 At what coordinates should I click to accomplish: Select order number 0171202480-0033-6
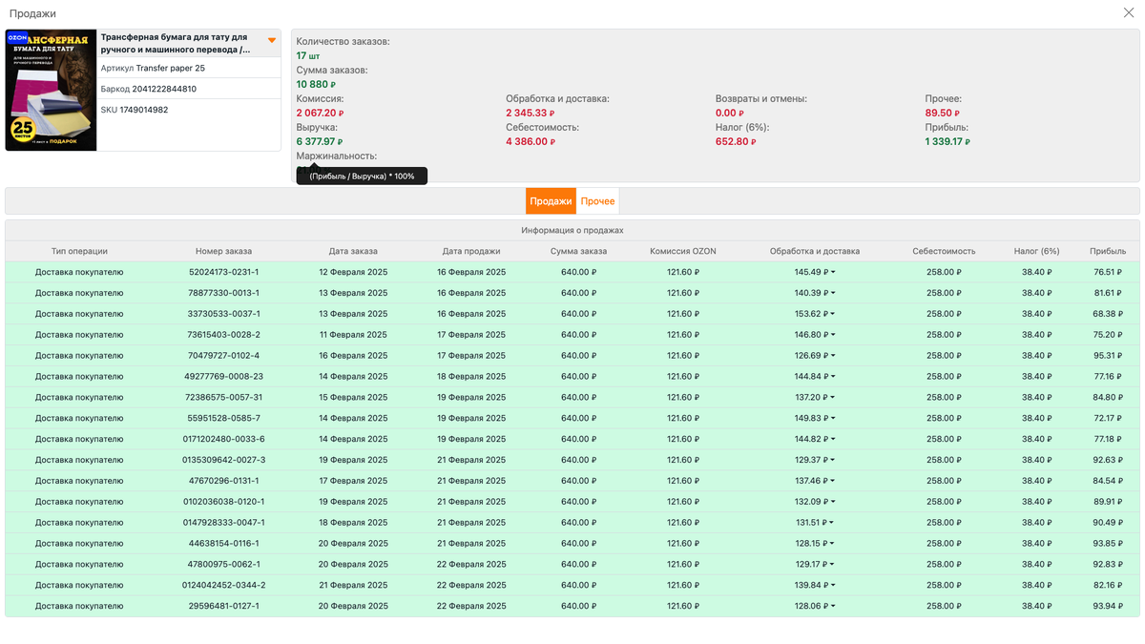tap(224, 439)
